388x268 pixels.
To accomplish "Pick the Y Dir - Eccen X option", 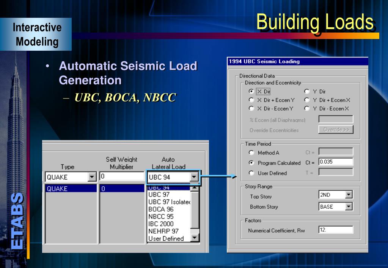I will (307, 108).
